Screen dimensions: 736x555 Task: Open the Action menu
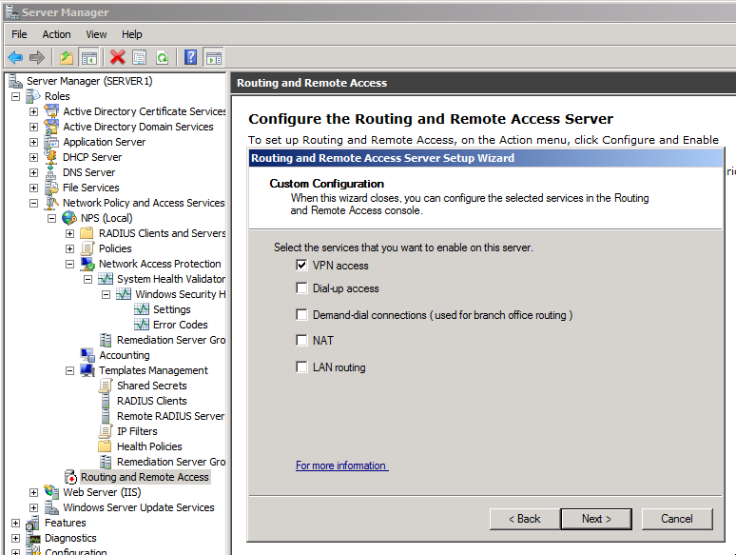[56, 34]
